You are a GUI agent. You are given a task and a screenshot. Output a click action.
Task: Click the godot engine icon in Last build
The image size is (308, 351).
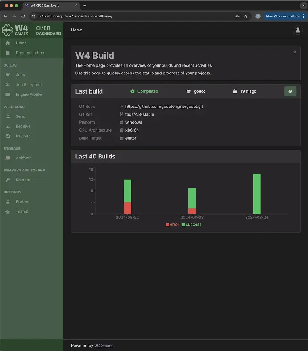point(188,91)
